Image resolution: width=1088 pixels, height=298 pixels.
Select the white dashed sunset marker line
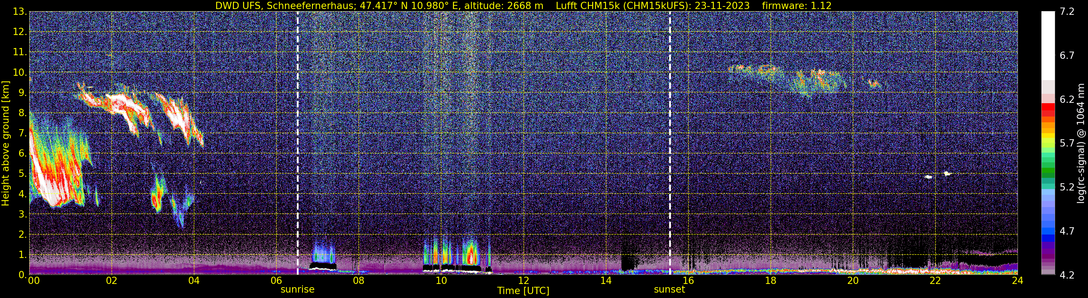[670, 143]
